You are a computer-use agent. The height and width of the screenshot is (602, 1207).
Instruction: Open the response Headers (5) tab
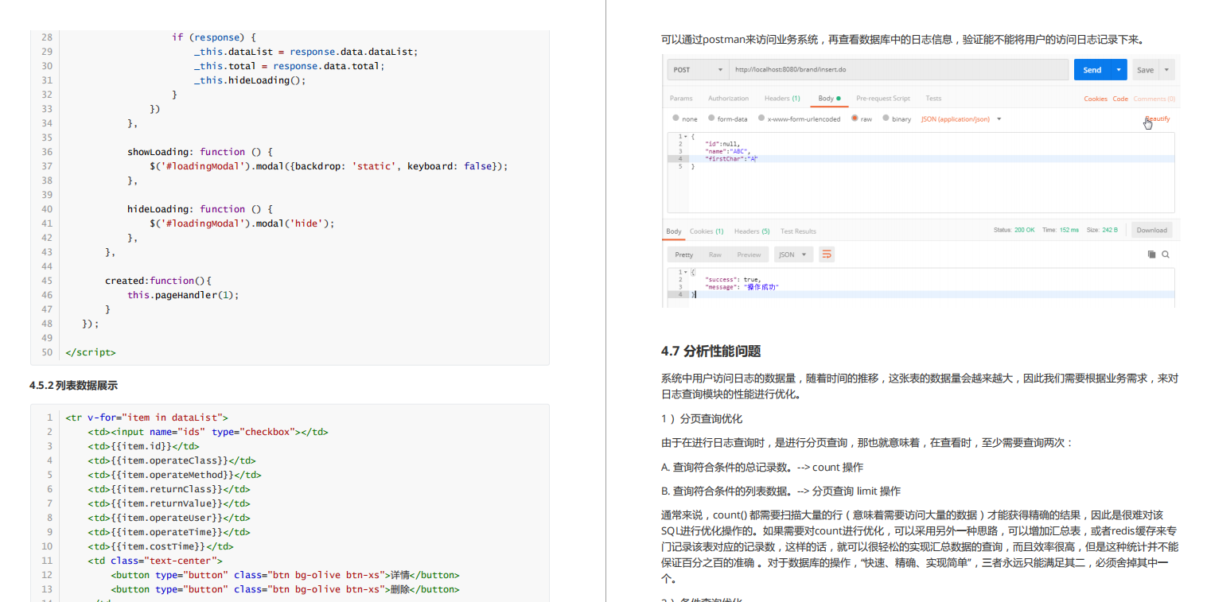[752, 231]
